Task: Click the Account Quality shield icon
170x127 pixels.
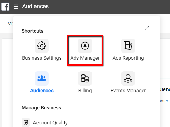Action: click(x=26, y=122)
